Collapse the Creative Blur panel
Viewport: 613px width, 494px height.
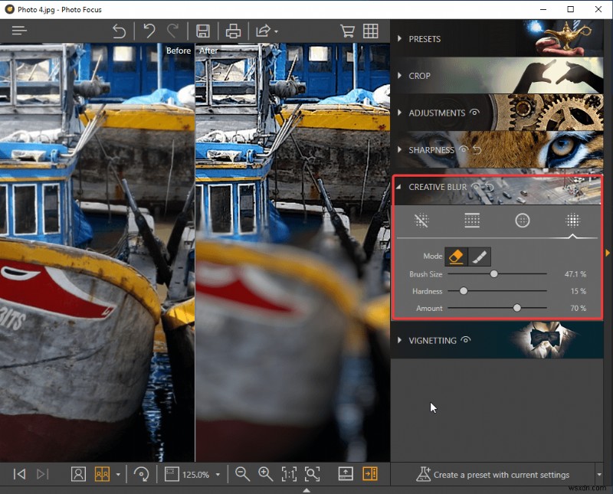[x=398, y=187]
